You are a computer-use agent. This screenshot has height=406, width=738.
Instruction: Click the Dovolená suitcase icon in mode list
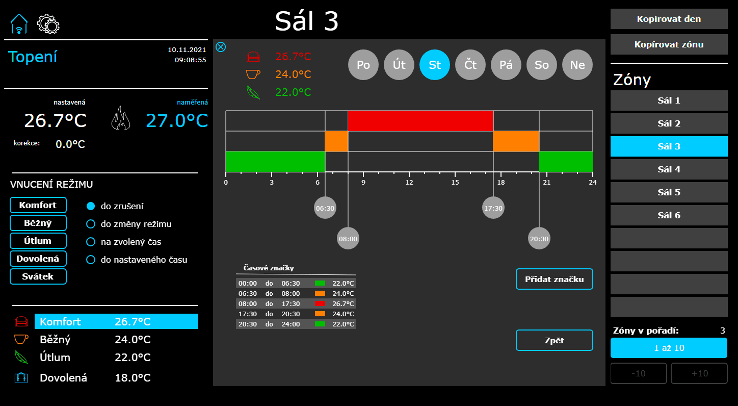(21, 378)
